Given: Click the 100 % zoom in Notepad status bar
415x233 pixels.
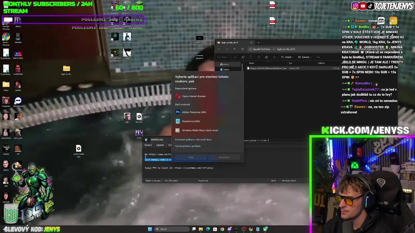Looking at the screenshot, I should pyautogui.click(x=273, y=181).
